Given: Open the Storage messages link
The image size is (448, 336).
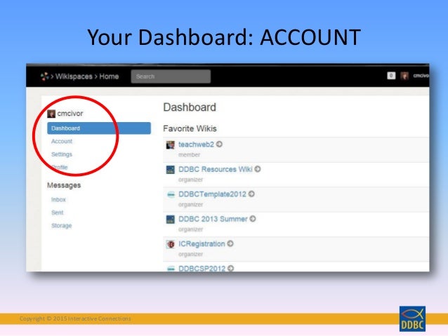Looking at the screenshot, I should point(61,226).
